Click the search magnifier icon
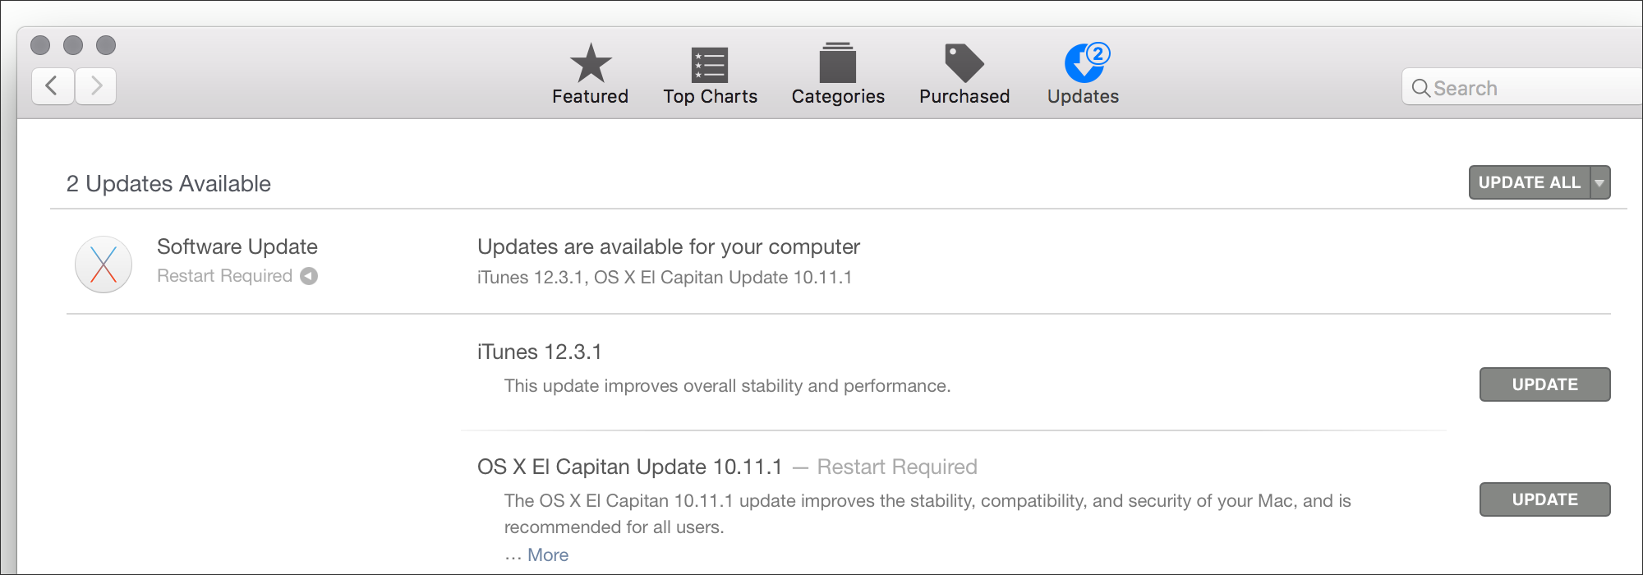1643x575 pixels. tap(1421, 88)
